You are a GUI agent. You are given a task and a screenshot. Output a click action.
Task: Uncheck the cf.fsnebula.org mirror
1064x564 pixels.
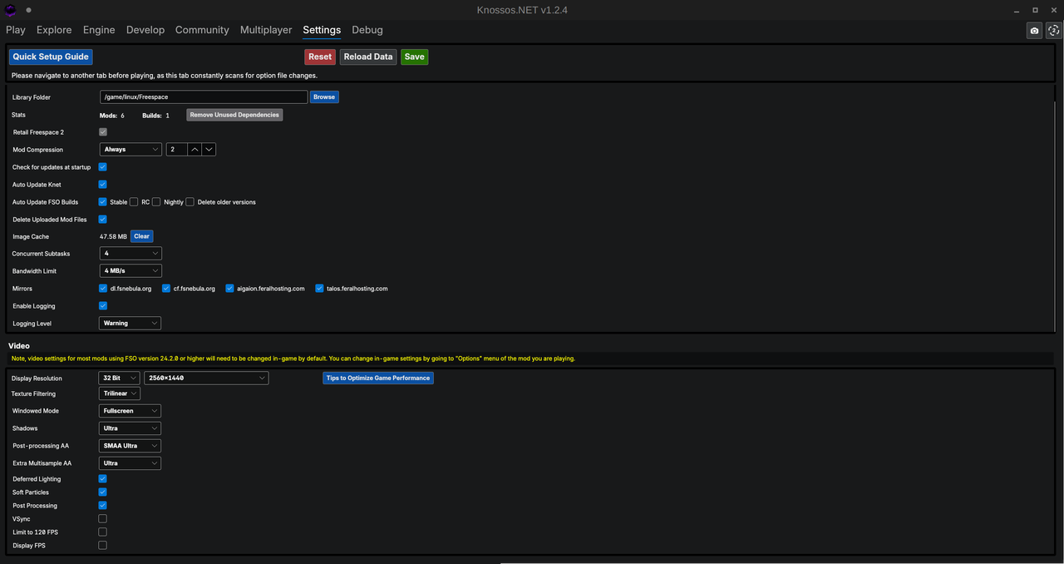coord(166,289)
